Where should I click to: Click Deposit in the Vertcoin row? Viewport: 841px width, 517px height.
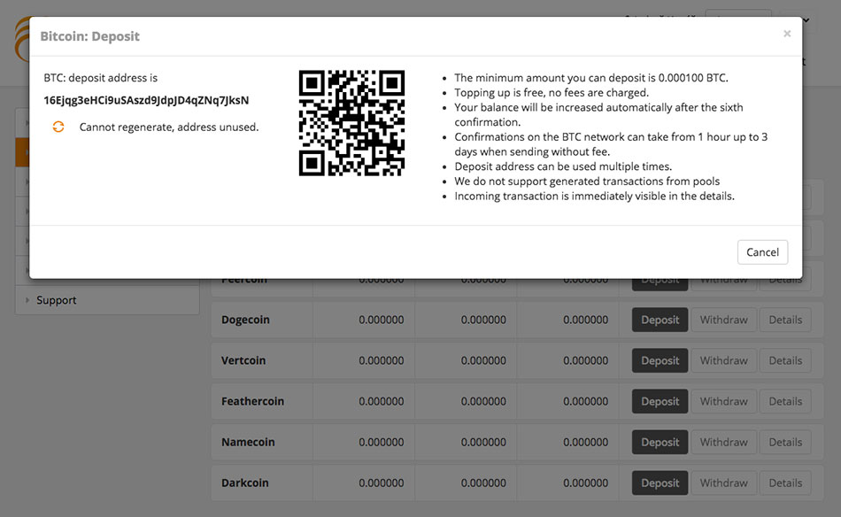coord(660,360)
